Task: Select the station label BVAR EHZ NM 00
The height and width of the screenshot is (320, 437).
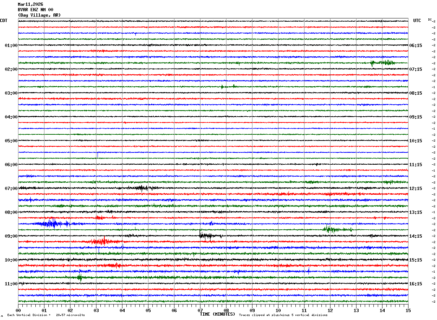Action: tap(35, 10)
